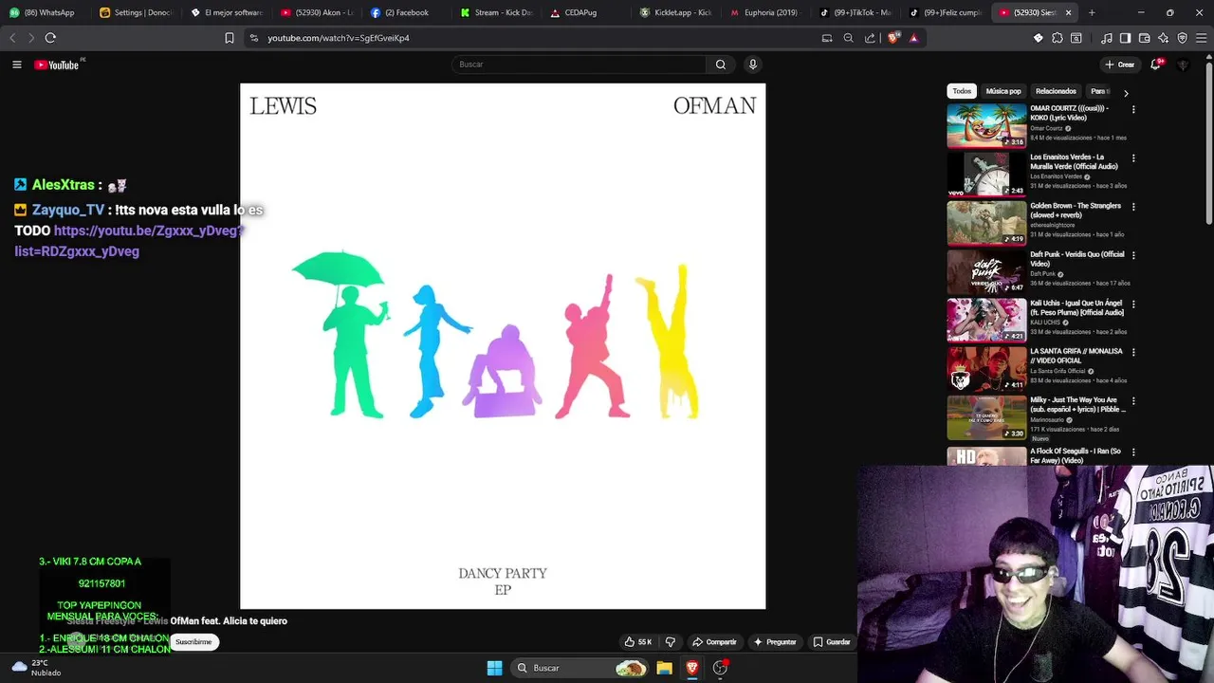Open the weather widget 23°C Nublado

pos(36,668)
